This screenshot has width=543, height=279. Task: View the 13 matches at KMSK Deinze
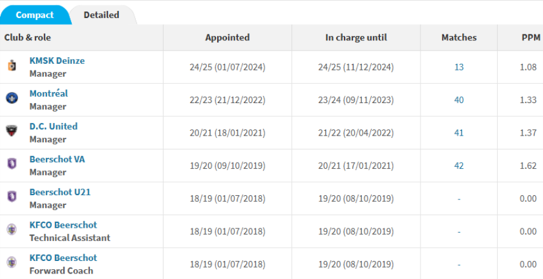pos(459,67)
